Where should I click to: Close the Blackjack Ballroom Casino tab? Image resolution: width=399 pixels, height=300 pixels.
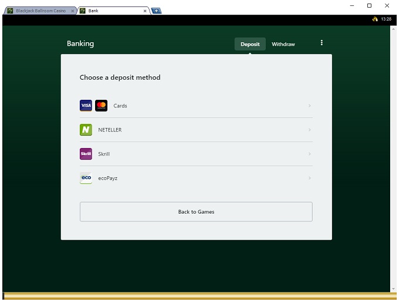pos(72,11)
